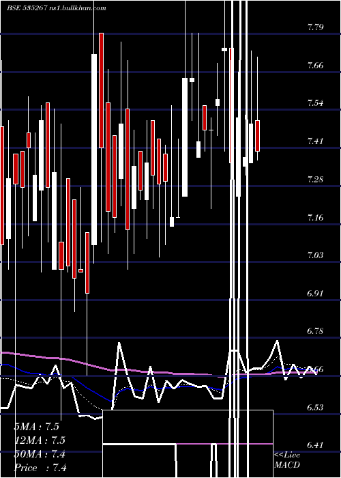Image resolution: width=341 pixels, height=478 pixels.
Task: Click the <<Live MACD label
Action: pyautogui.click(x=287, y=460)
